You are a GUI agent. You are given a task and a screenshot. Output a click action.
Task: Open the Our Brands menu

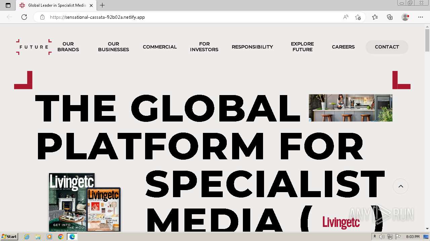[x=68, y=47]
